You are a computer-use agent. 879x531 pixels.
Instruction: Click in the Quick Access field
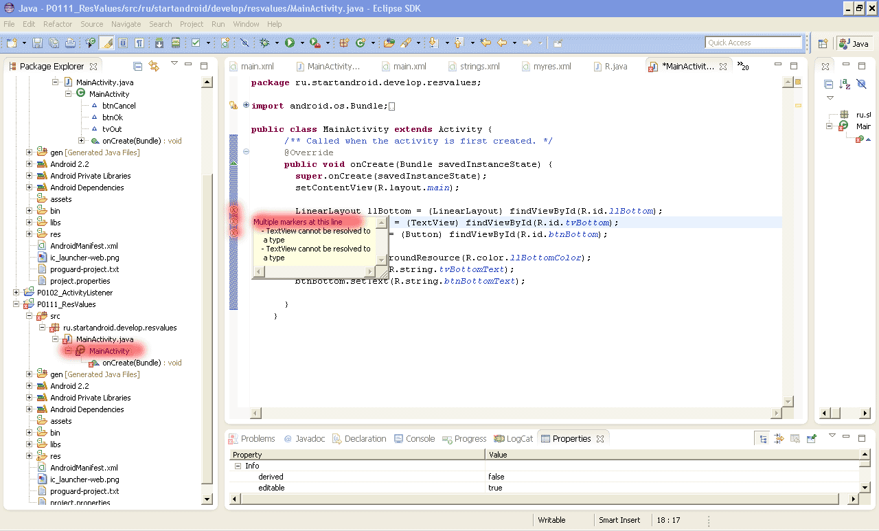[753, 43]
